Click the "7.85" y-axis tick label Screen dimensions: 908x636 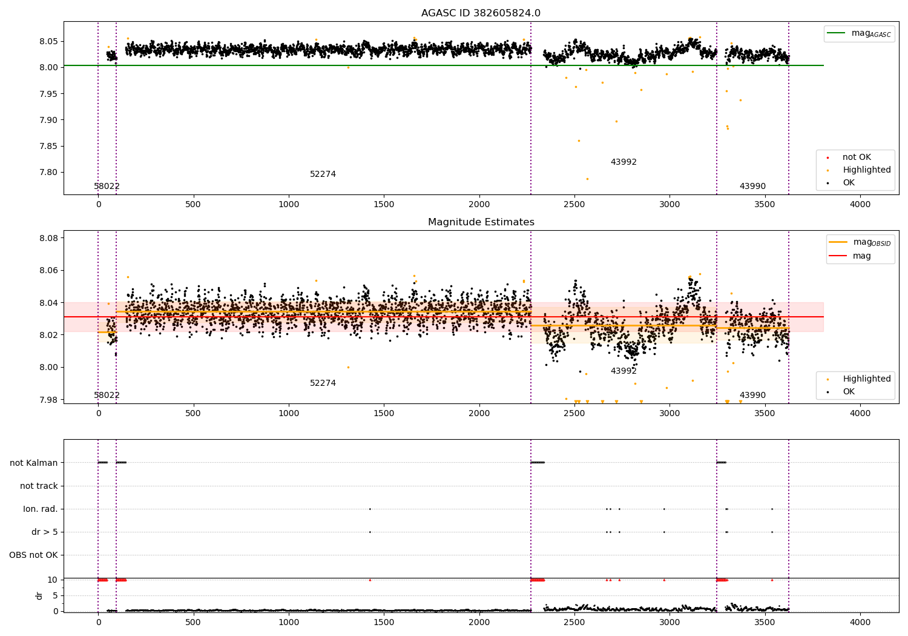[48, 146]
